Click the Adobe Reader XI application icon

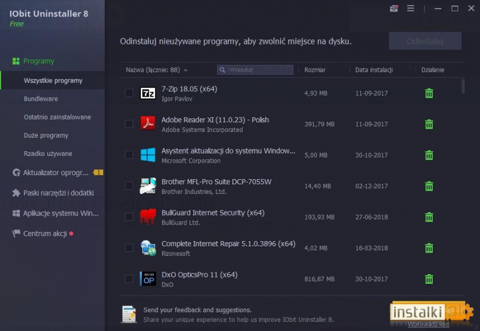click(147, 123)
